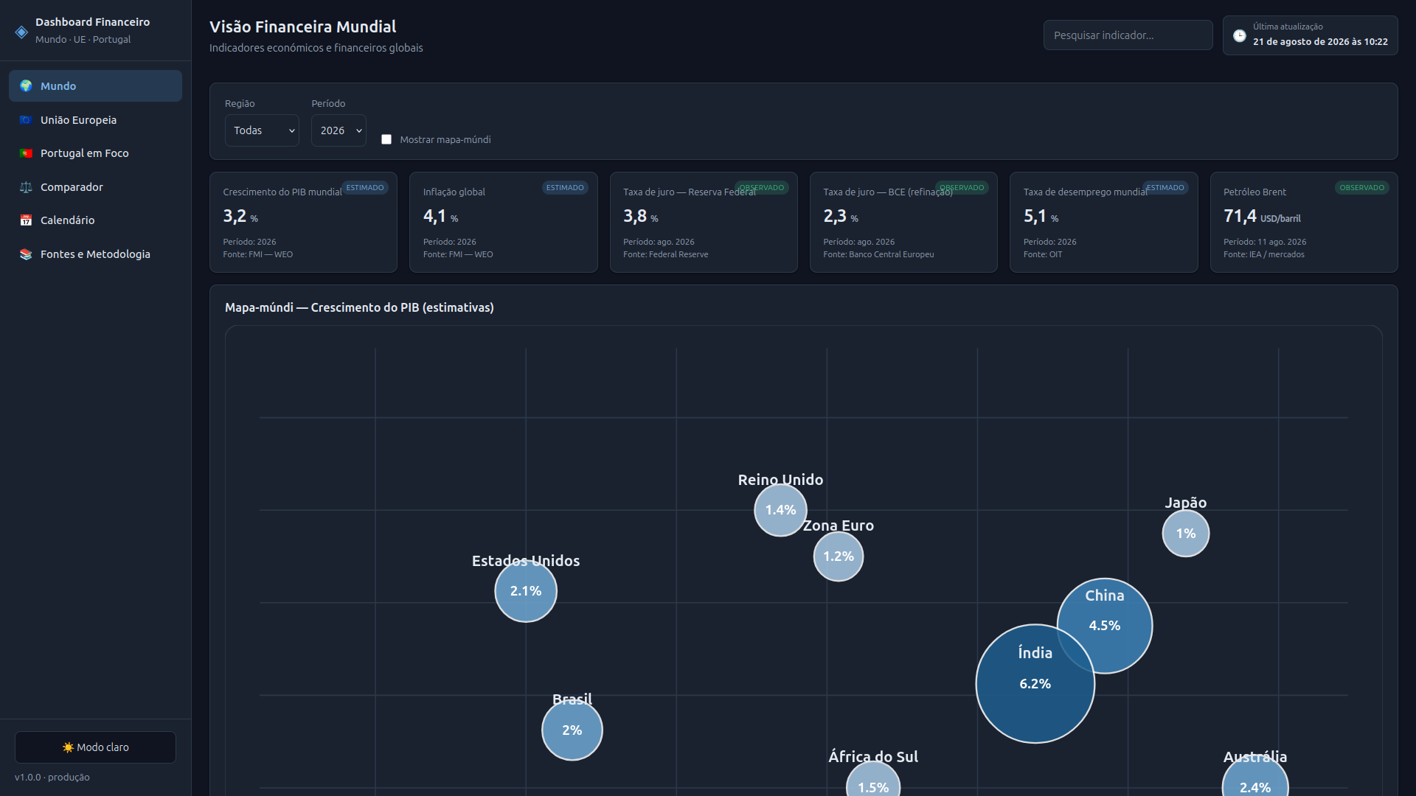Select the BCE refinancing rate card

pos(903,222)
